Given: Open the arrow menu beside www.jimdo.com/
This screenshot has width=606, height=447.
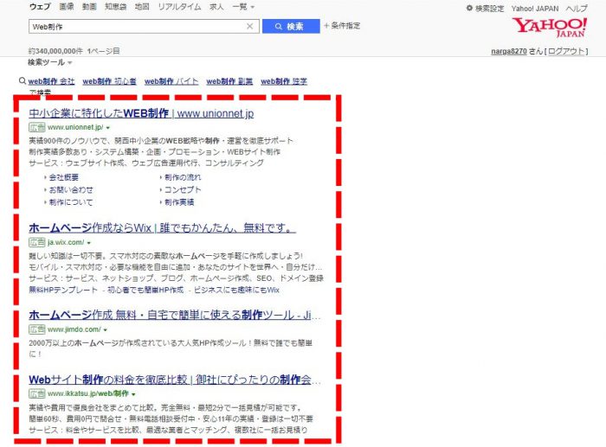Looking at the screenshot, I should pos(105,330).
